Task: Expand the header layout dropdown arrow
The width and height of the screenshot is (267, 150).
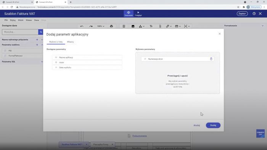Action: (180, 26)
